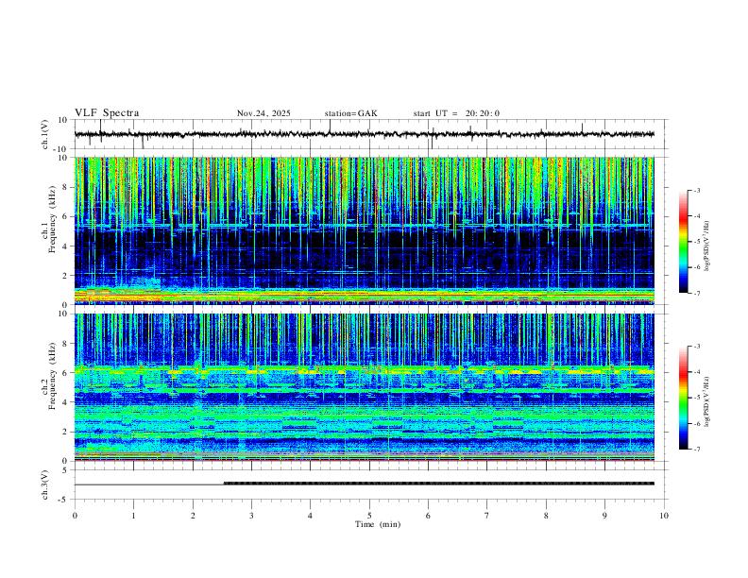This screenshot has height=578, width=748.
Task: Click the "-7" tick on upper colorbar
Action: tap(697, 294)
